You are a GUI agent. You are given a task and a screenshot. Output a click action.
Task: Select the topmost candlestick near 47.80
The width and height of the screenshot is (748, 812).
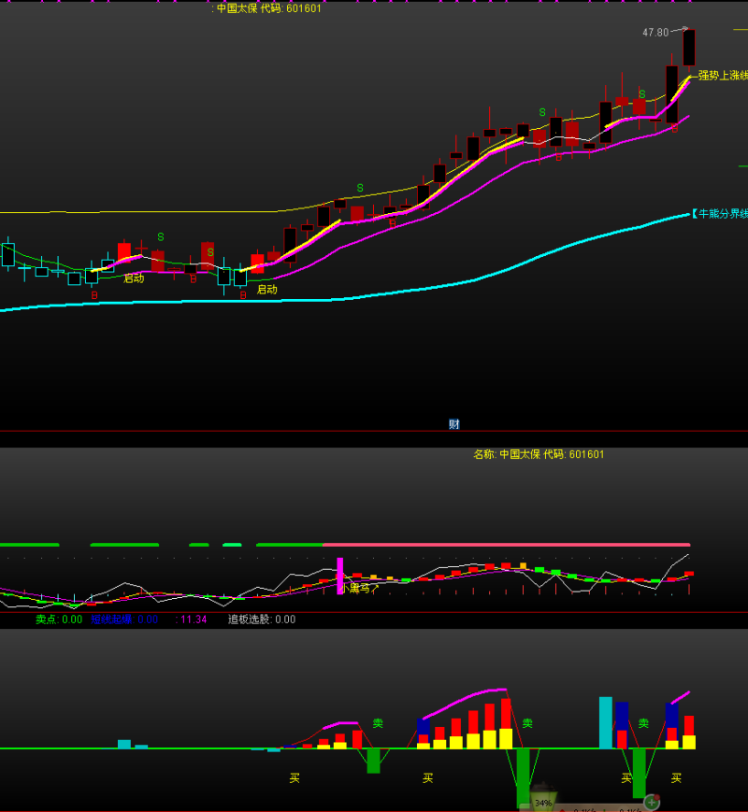click(x=689, y=48)
